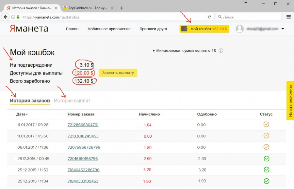
Task: Click the Яманета logo
Action: pyautogui.click(x=29, y=29)
